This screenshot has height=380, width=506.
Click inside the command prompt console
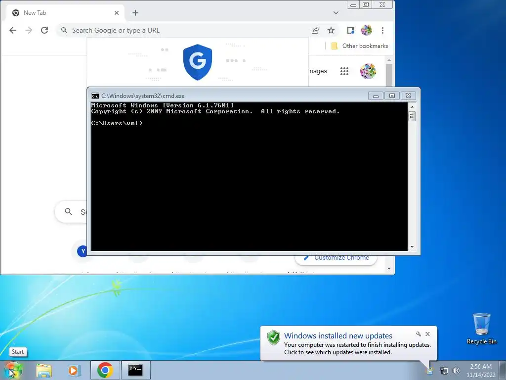[249, 177]
